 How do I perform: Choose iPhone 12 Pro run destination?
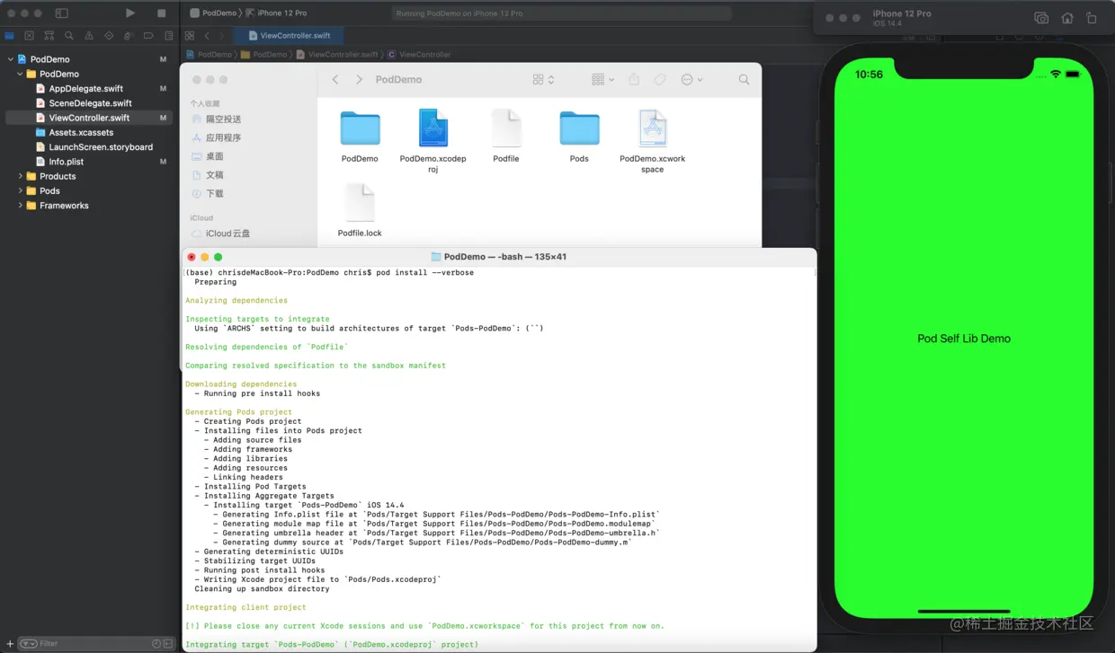277,13
